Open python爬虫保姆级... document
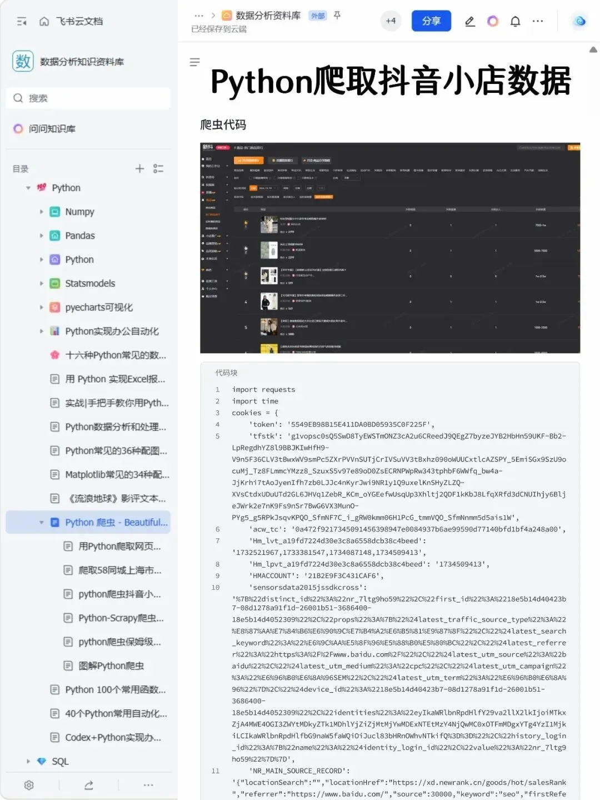Screen dimensions: 600x800 [x=119, y=642]
